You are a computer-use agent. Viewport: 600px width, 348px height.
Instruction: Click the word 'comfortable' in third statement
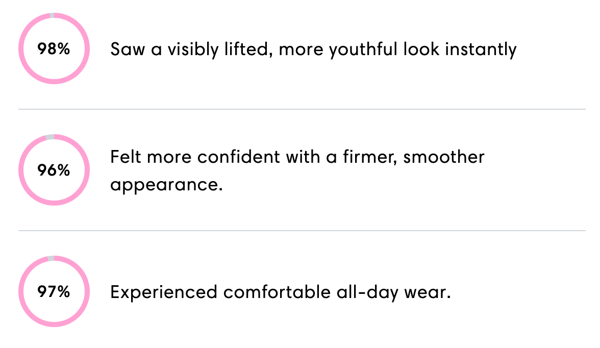point(277,292)
